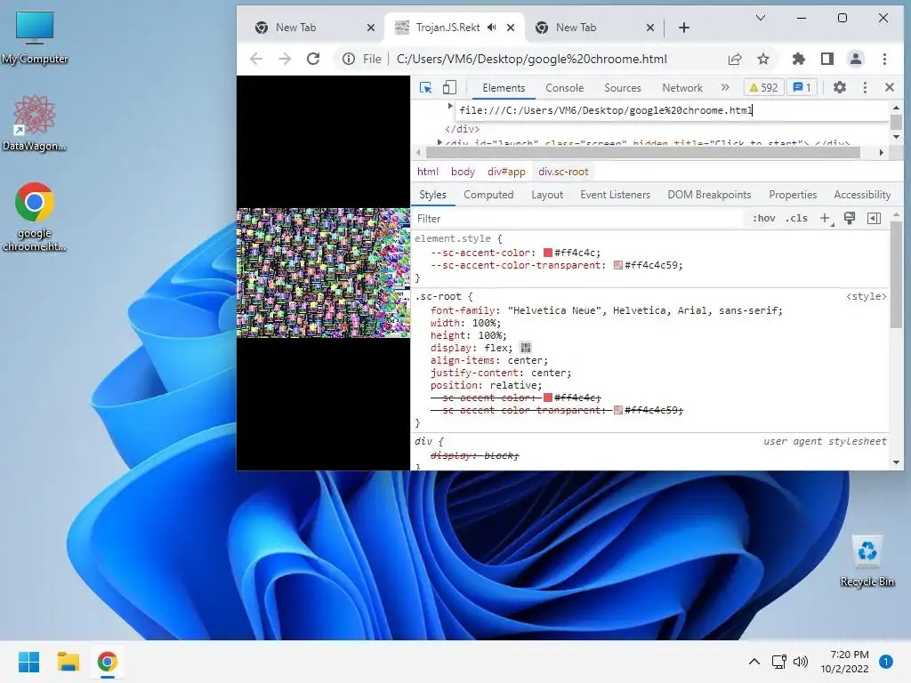
Task: Select div.sc-root in the breadcrumb bar
Action: pyautogui.click(x=563, y=172)
